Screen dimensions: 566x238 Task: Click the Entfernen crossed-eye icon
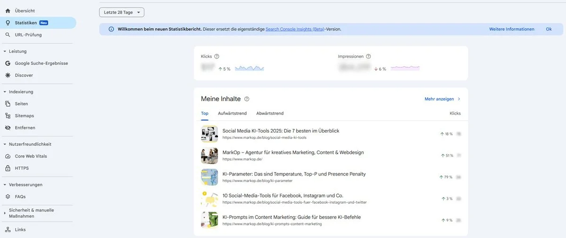[x=8, y=128]
